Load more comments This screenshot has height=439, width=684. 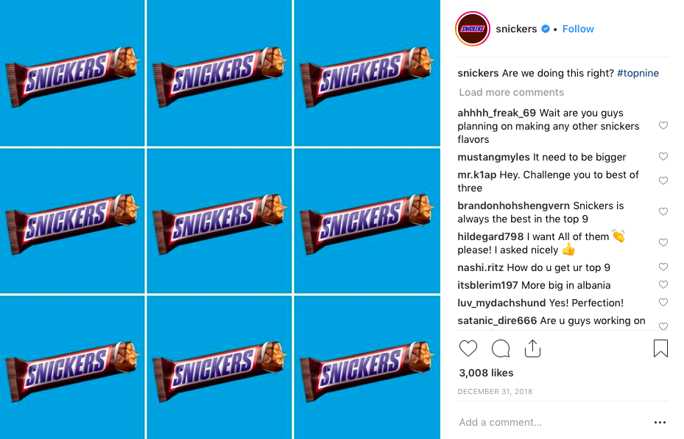click(511, 92)
